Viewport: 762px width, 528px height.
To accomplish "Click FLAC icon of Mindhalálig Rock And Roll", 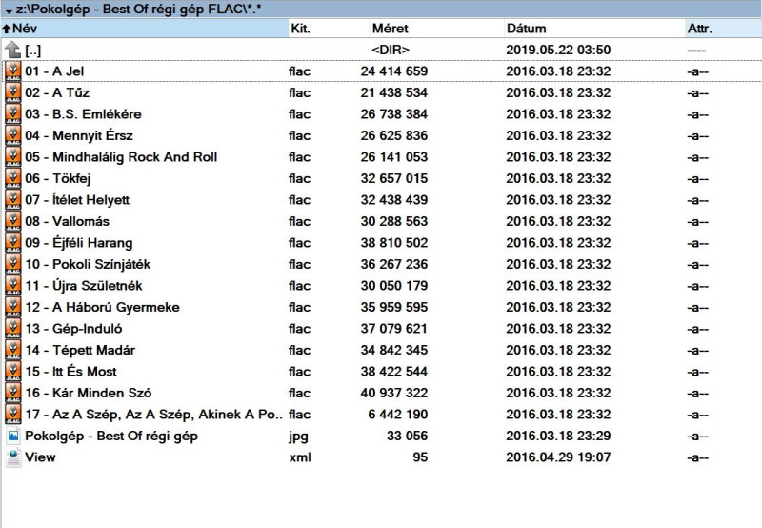I will (13, 157).
